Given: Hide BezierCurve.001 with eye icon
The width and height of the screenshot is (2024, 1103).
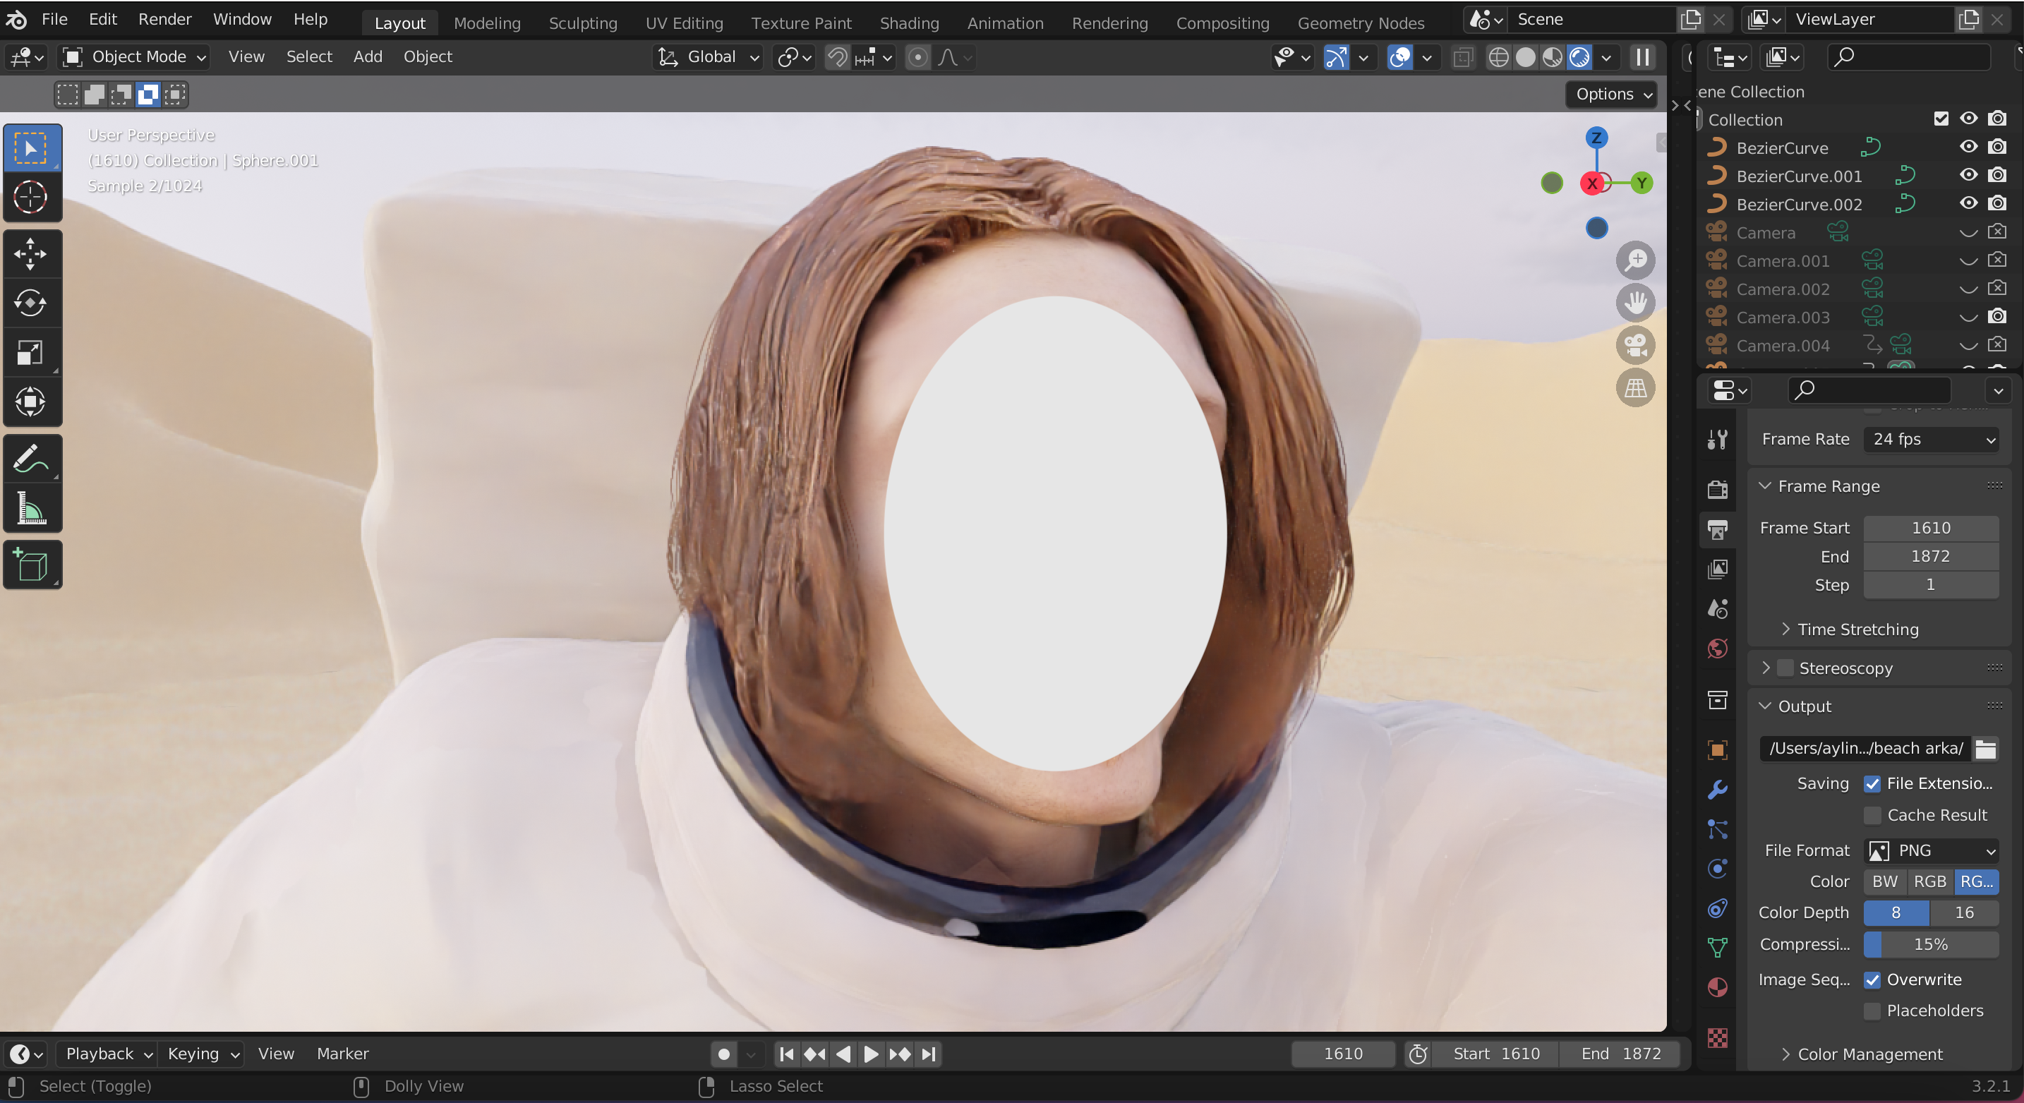Looking at the screenshot, I should 1968,175.
